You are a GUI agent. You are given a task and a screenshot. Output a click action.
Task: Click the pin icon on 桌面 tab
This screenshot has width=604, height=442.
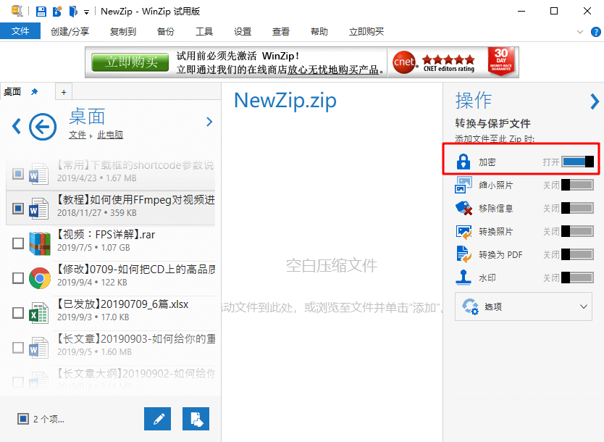(34, 92)
